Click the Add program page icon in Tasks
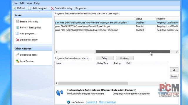The image size is (188, 105). tap(17, 34)
